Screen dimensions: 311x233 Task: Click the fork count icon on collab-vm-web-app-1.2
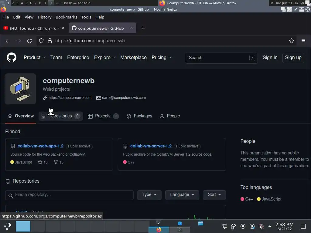coord(56,162)
